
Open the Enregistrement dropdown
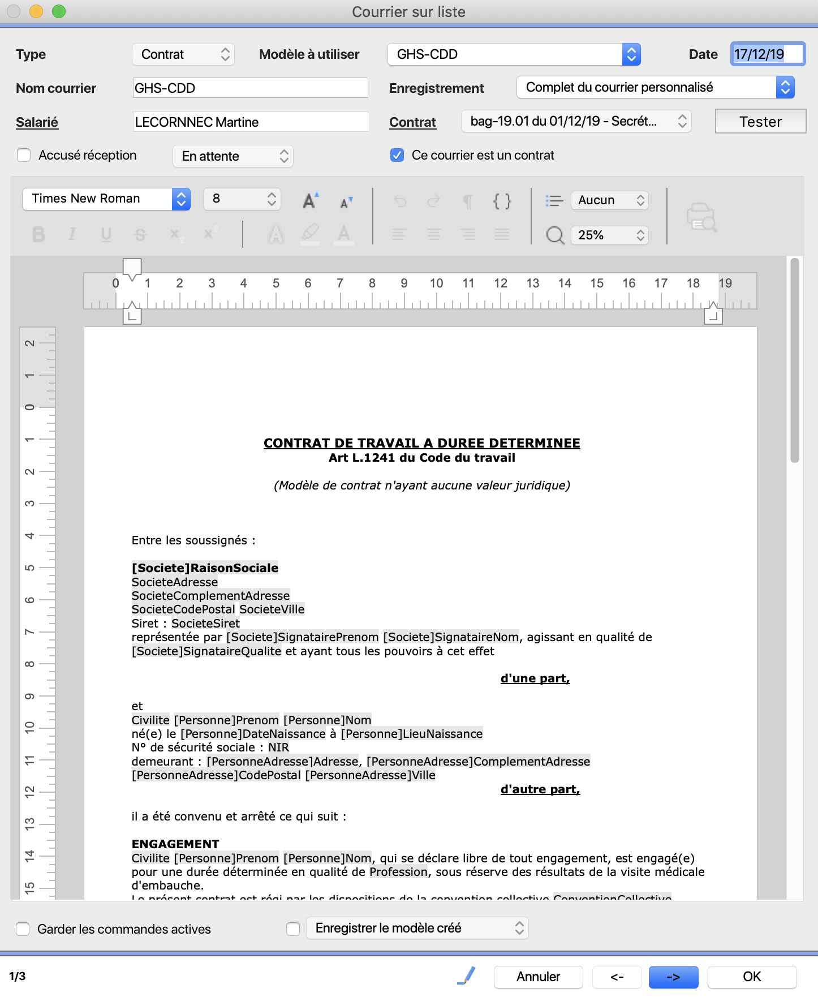[x=656, y=87]
